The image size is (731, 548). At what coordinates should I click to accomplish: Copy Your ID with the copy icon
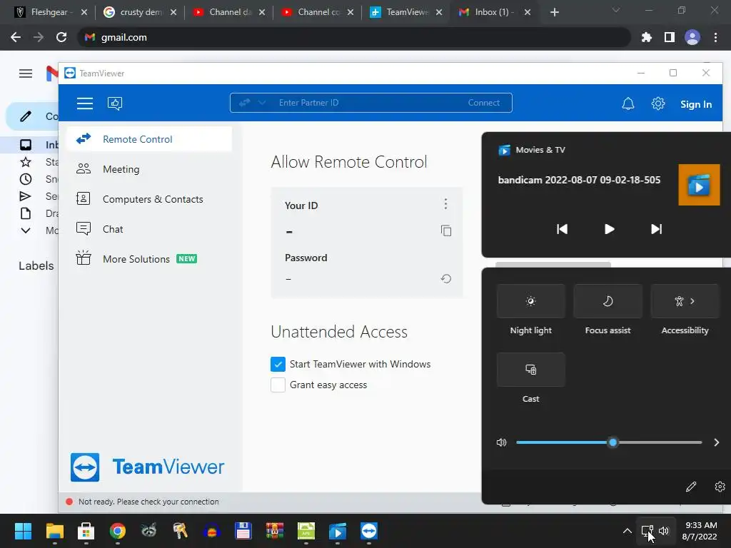(x=445, y=230)
